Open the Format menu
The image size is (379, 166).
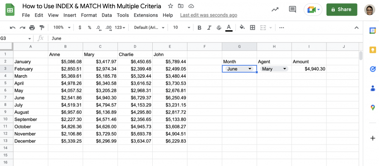pyautogui.click(x=89, y=15)
